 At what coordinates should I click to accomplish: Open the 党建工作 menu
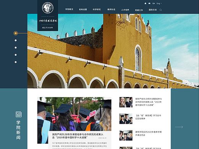(139, 10)
